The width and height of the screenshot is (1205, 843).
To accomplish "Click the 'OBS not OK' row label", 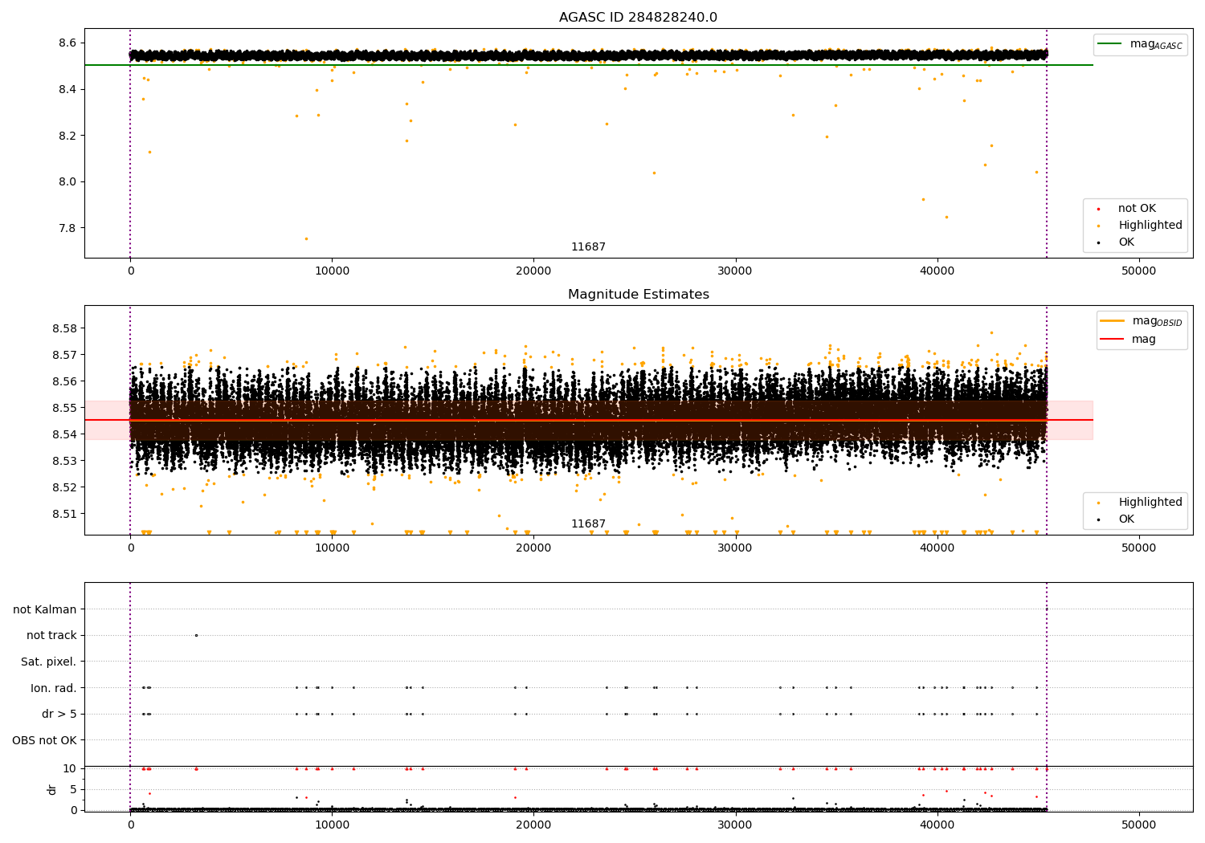I will click(x=45, y=740).
